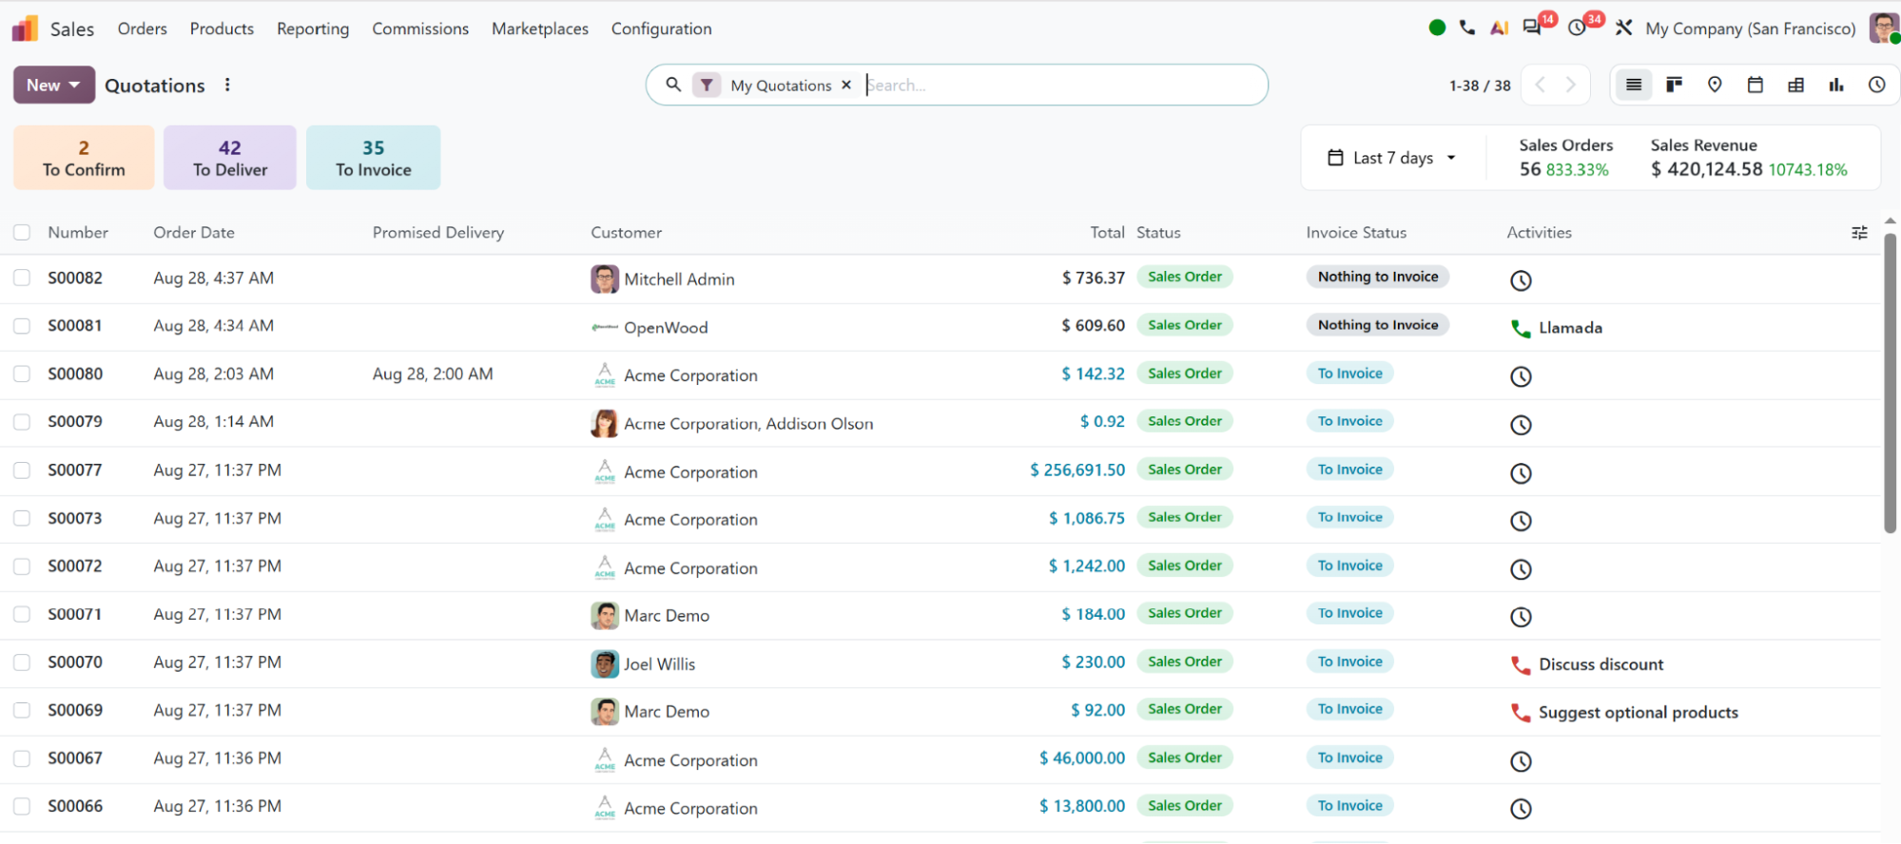The height and width of the screenshot is (844, 1901).
Task: Tick checkbox for order S00071
Action: pos(22,614)
